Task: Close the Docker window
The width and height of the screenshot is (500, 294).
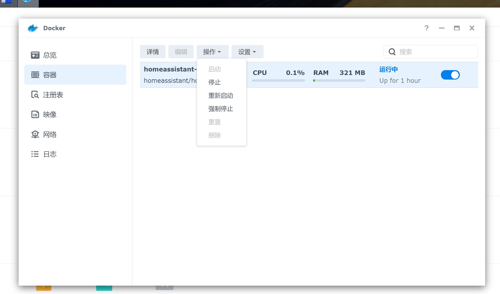Action: [x=472, y=28]
